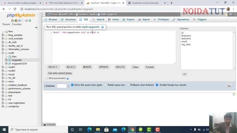Viewport: 237px width, 133px height.
Task: Enable Retain query box checkbox
Action: (x=105, y=85)
